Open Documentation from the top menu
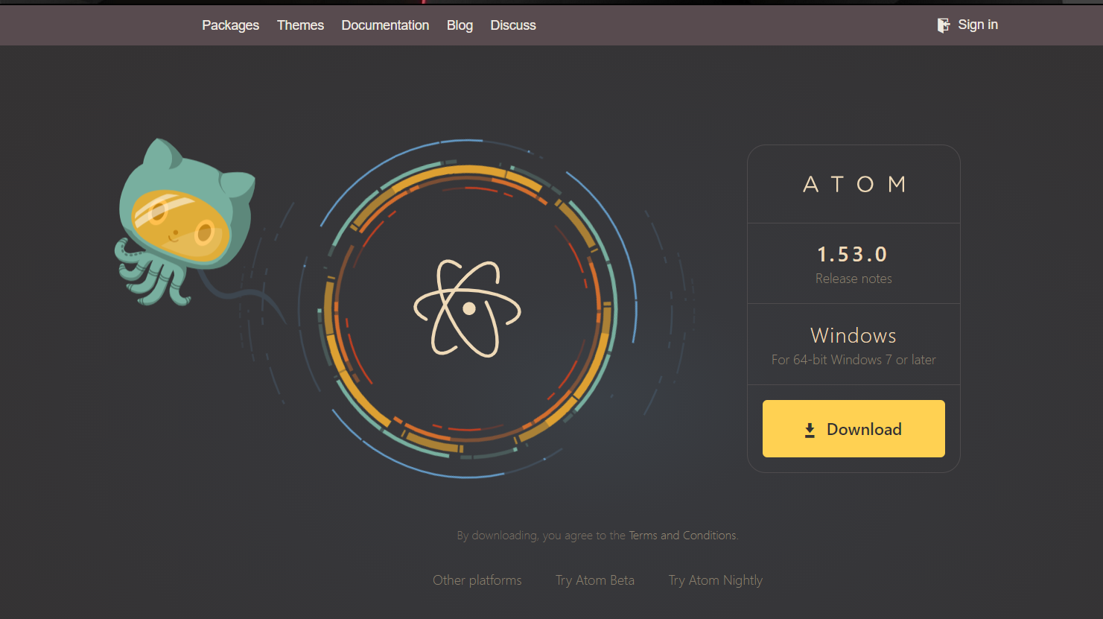 (385, 25)
